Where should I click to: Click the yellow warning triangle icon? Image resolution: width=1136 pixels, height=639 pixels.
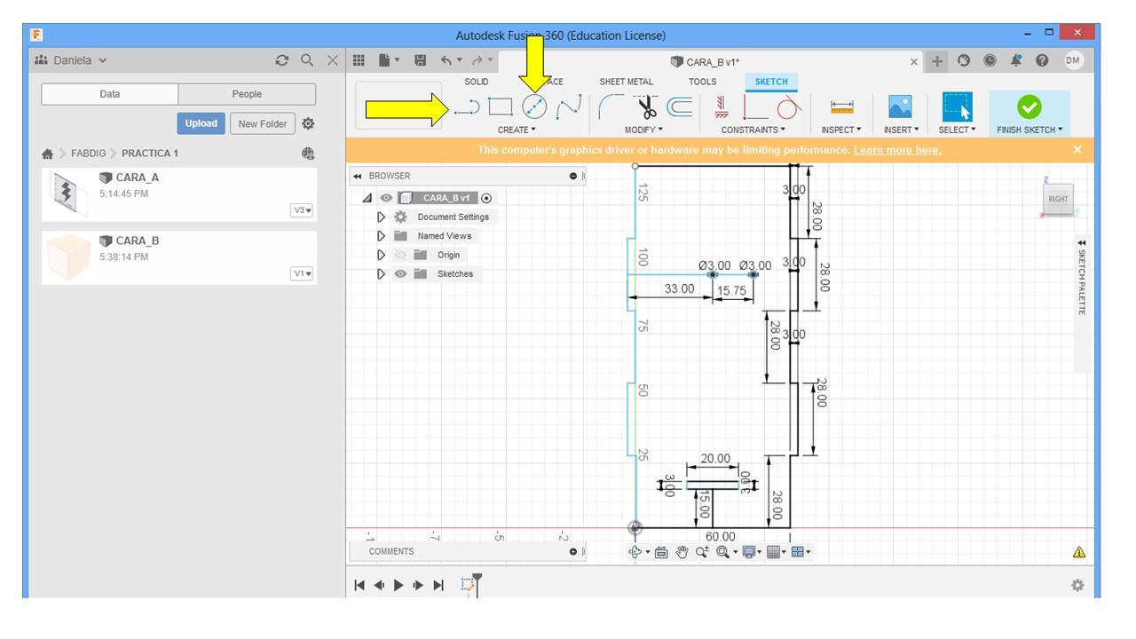[1079, 551]
